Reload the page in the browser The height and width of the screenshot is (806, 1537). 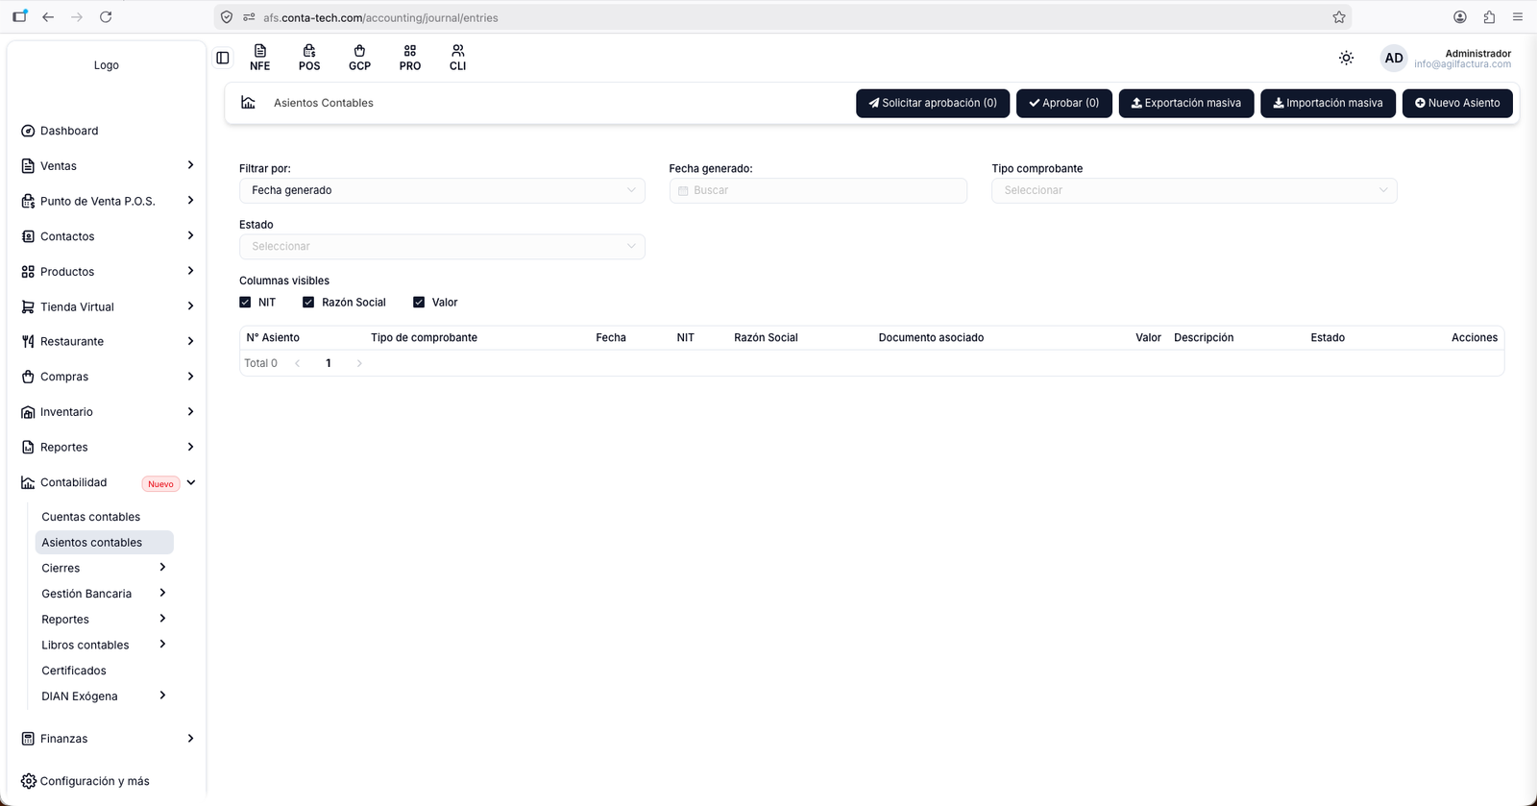point(106,17)
